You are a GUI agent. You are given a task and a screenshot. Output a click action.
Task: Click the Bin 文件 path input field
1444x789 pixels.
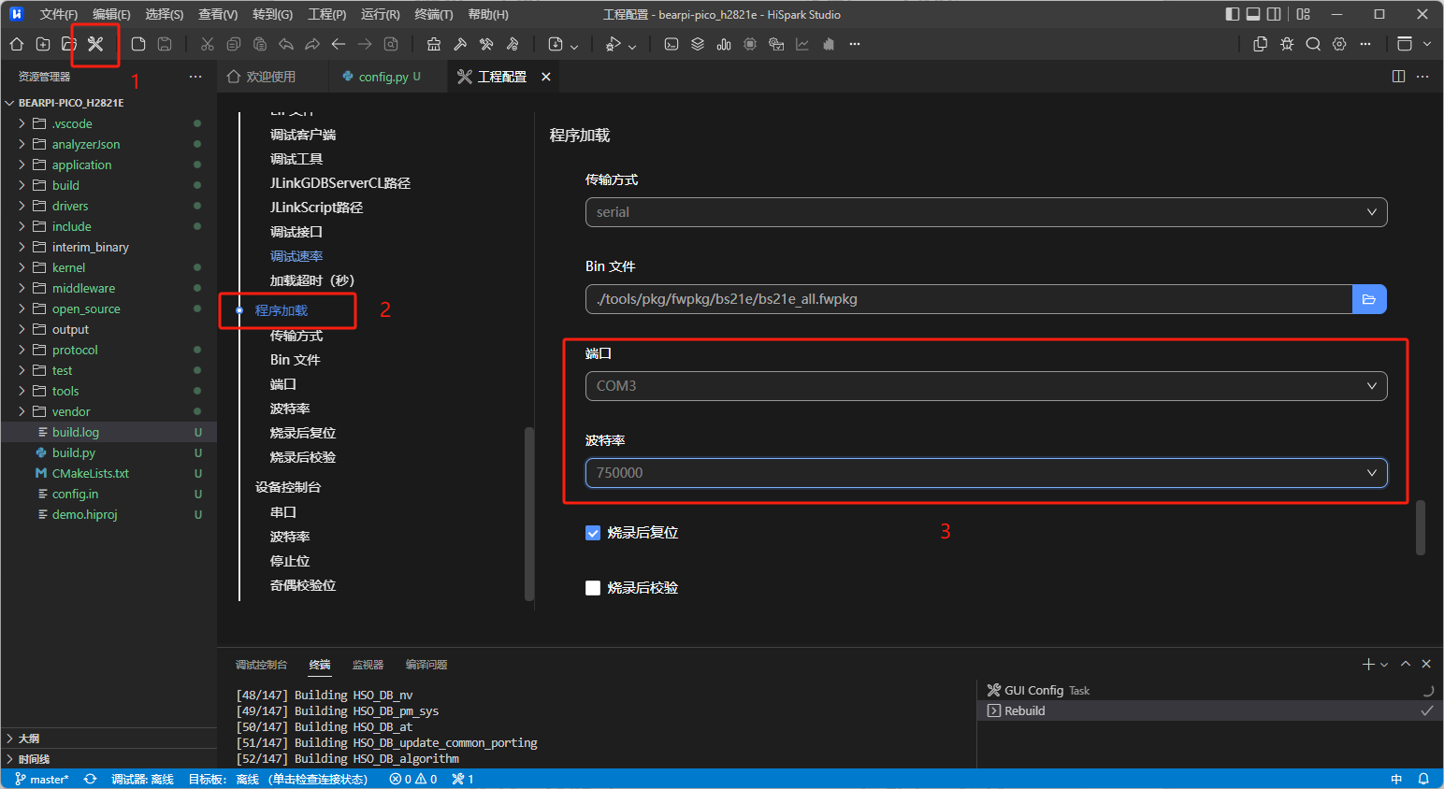(969, 299)
